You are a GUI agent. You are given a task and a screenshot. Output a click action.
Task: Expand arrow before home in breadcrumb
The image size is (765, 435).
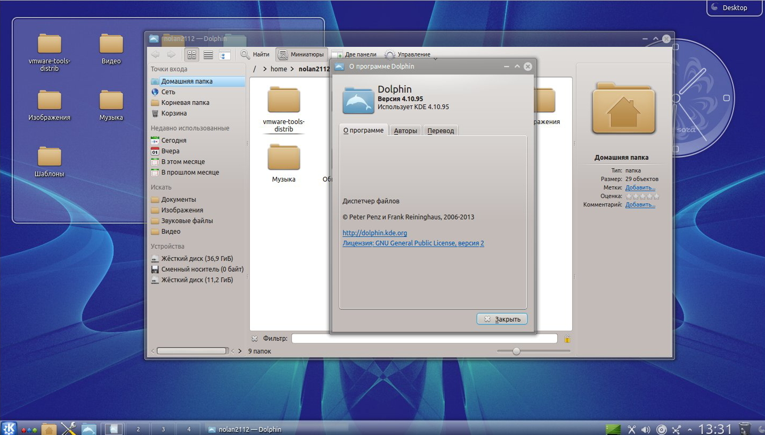(265, 69)
